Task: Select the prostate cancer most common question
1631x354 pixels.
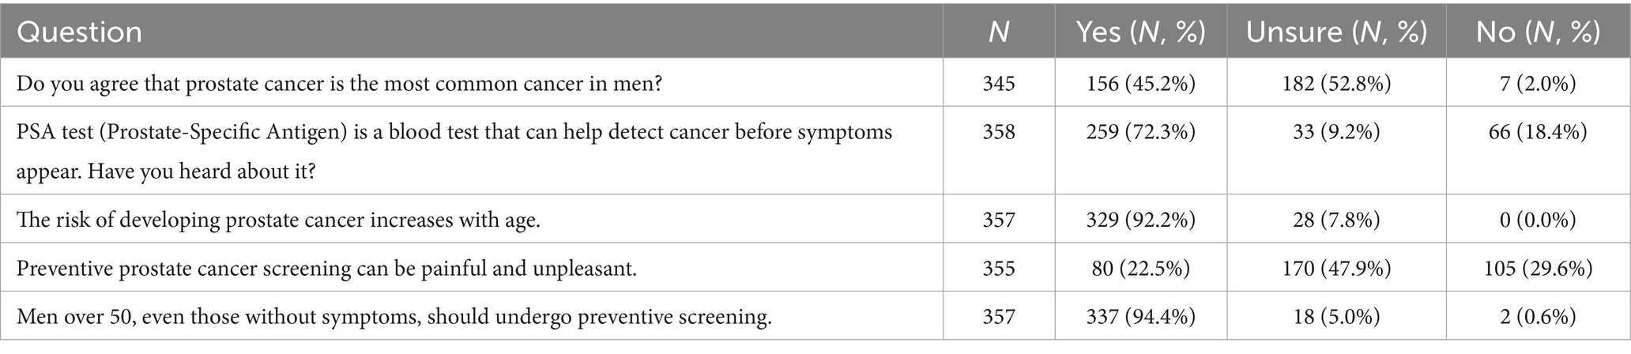Action: pyautogui.click(x=340, y=82)
